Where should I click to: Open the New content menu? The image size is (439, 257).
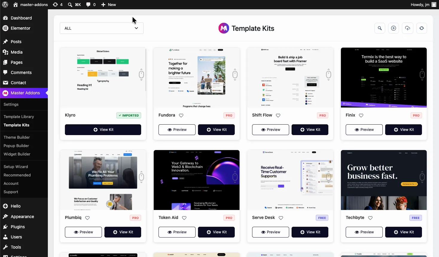click(x=109, y=4)
